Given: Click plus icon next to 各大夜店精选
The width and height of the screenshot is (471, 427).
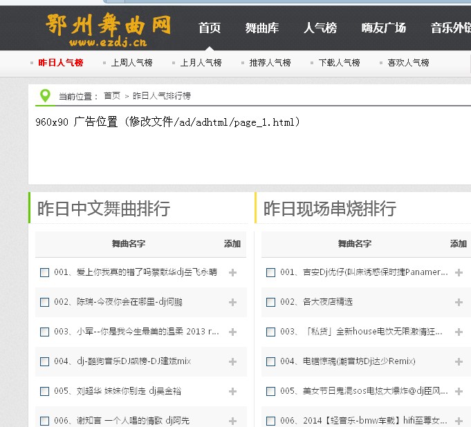Looking at the screenshot, I should [x=459, y=303].
